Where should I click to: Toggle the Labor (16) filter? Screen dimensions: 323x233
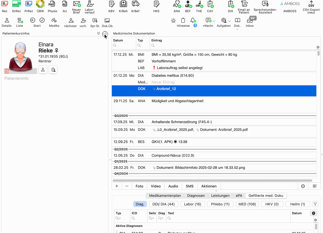[x=192, y=204]
